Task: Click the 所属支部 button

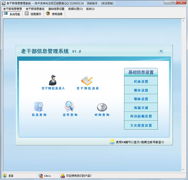Action: [141, 107]
